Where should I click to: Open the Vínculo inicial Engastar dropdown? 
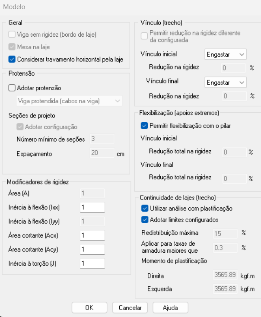coord(225,54)
